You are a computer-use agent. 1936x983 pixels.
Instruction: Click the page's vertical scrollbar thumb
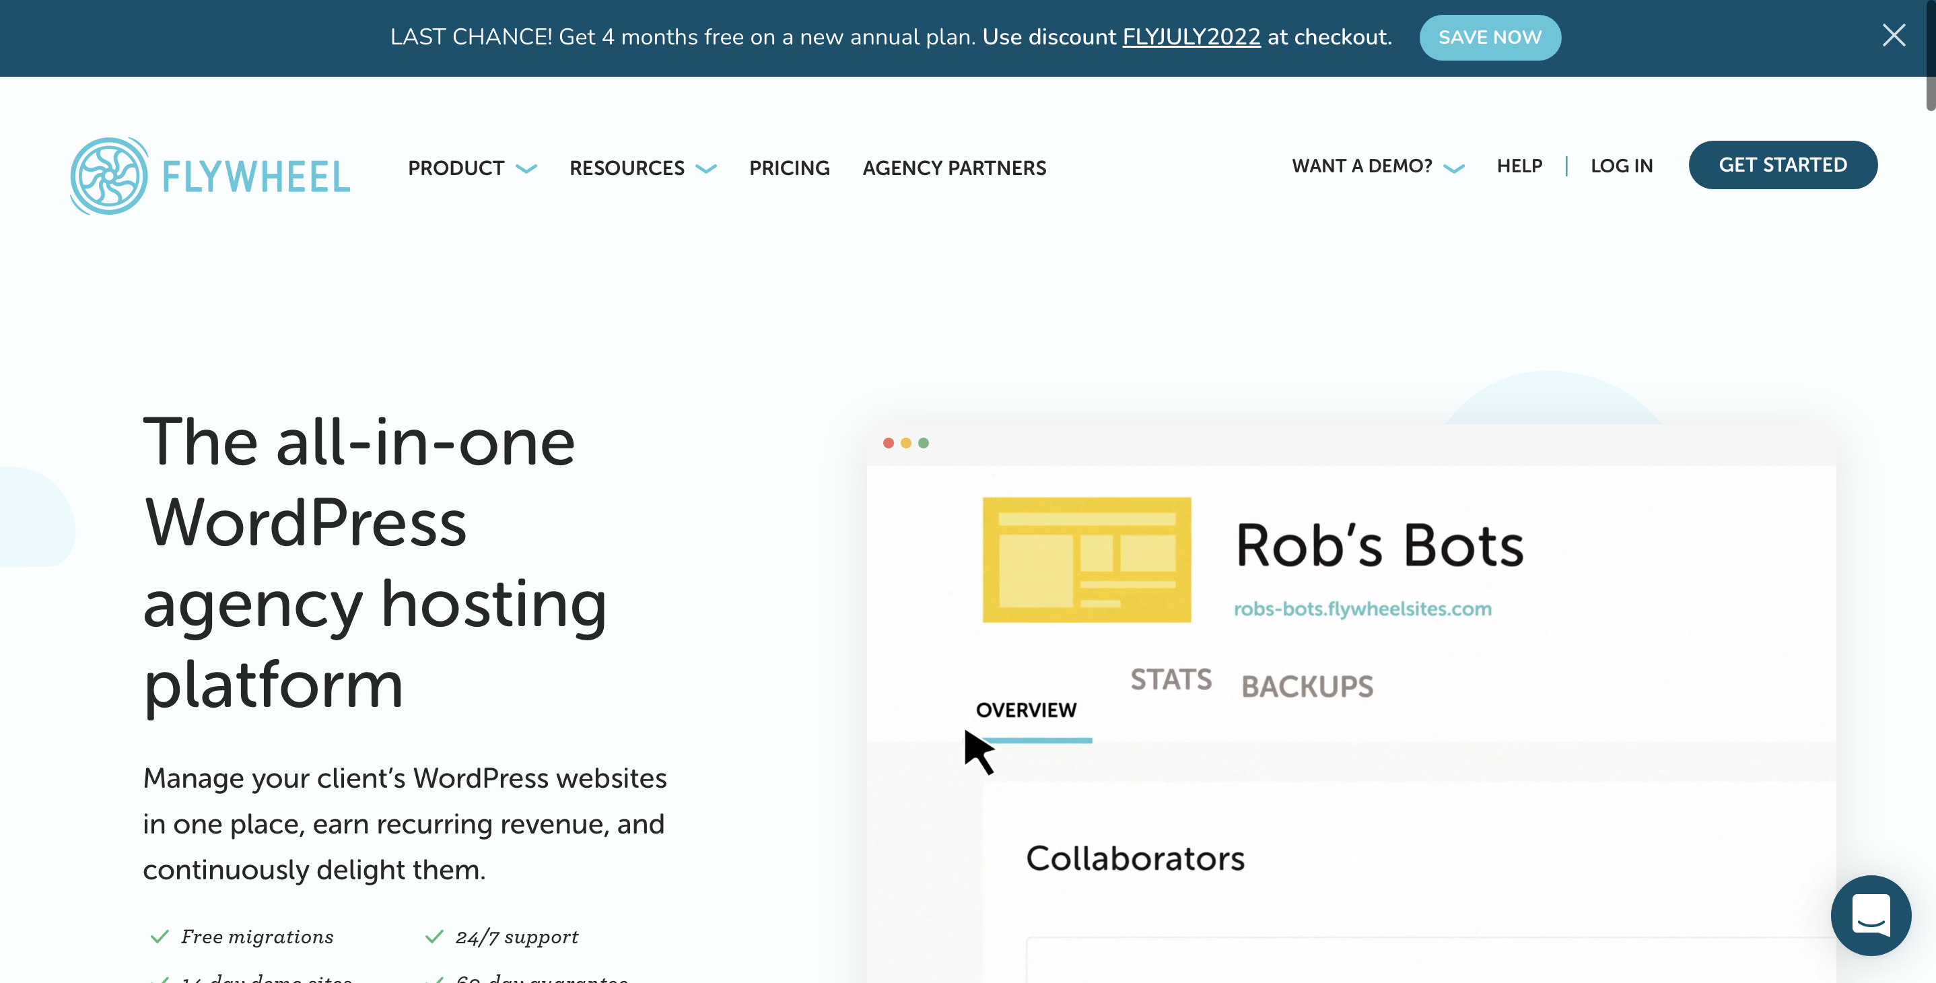[1931, 57]
